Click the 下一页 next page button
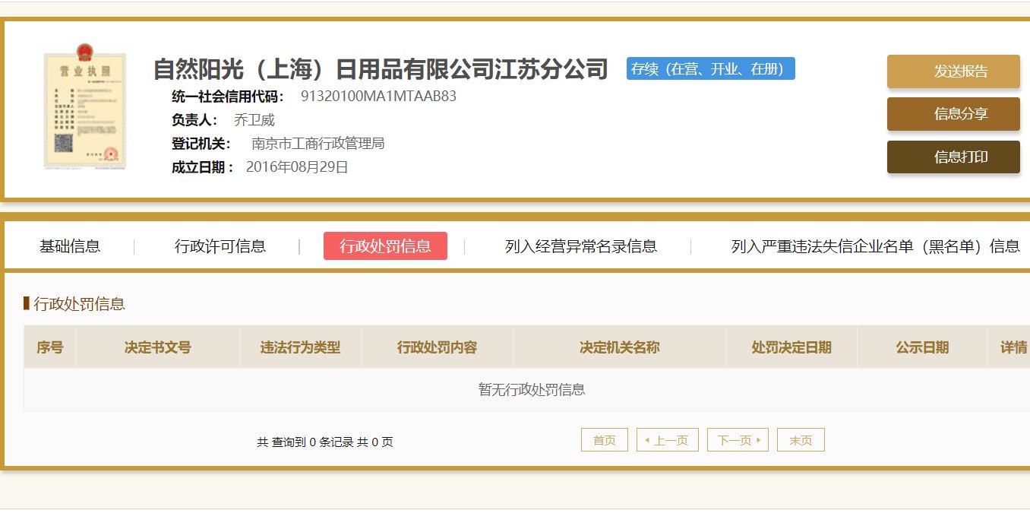The image size is (1030, 526). click(737, 439)
